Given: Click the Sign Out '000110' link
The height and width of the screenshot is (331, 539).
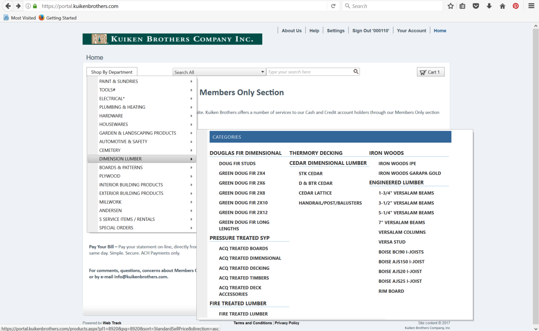Looking at the screenshot, I should pos(370,31).
